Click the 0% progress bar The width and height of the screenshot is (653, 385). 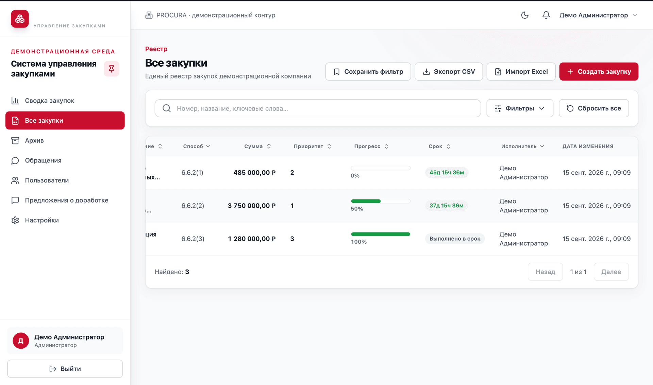pyautogui.click(x=381, y=168)
